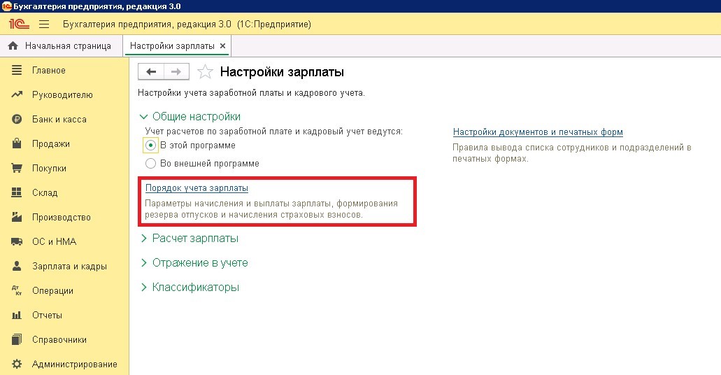The image size is (721, 375).
Task: Open the Отчеты menu section
Action: (x=47, y=315)
